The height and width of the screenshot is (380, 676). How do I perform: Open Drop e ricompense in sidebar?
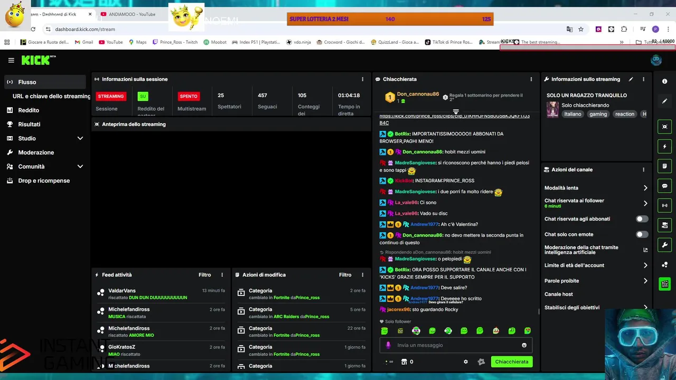click(x=45, y=180)
